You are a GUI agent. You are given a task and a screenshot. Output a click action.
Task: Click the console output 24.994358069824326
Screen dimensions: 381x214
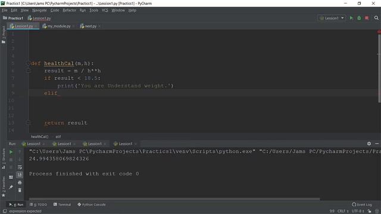pos(59,159)
